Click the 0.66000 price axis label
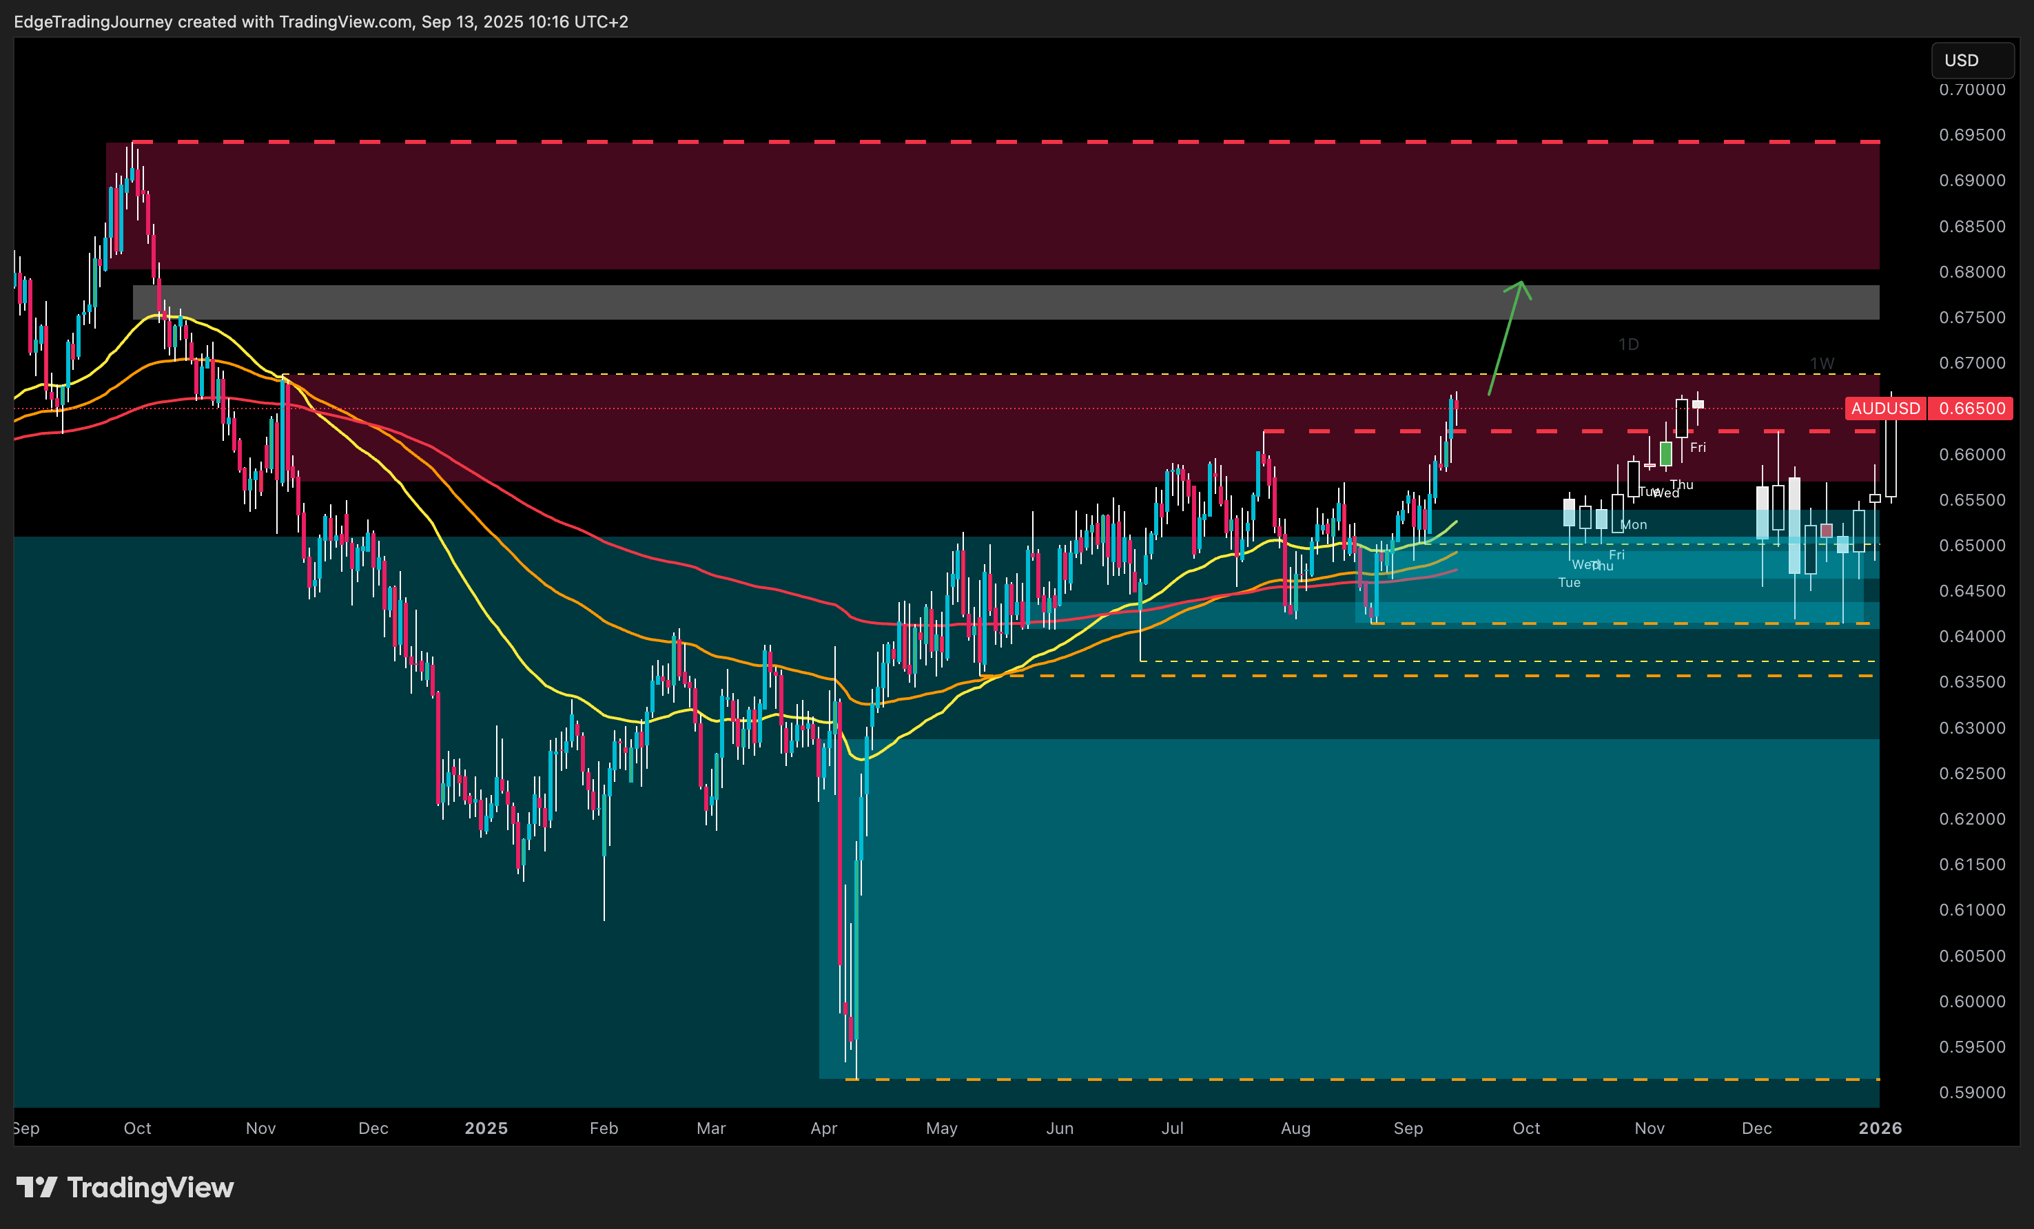Image resolution: width=2034 pixels, height=1229 pixels. [x=1972, y=454]
